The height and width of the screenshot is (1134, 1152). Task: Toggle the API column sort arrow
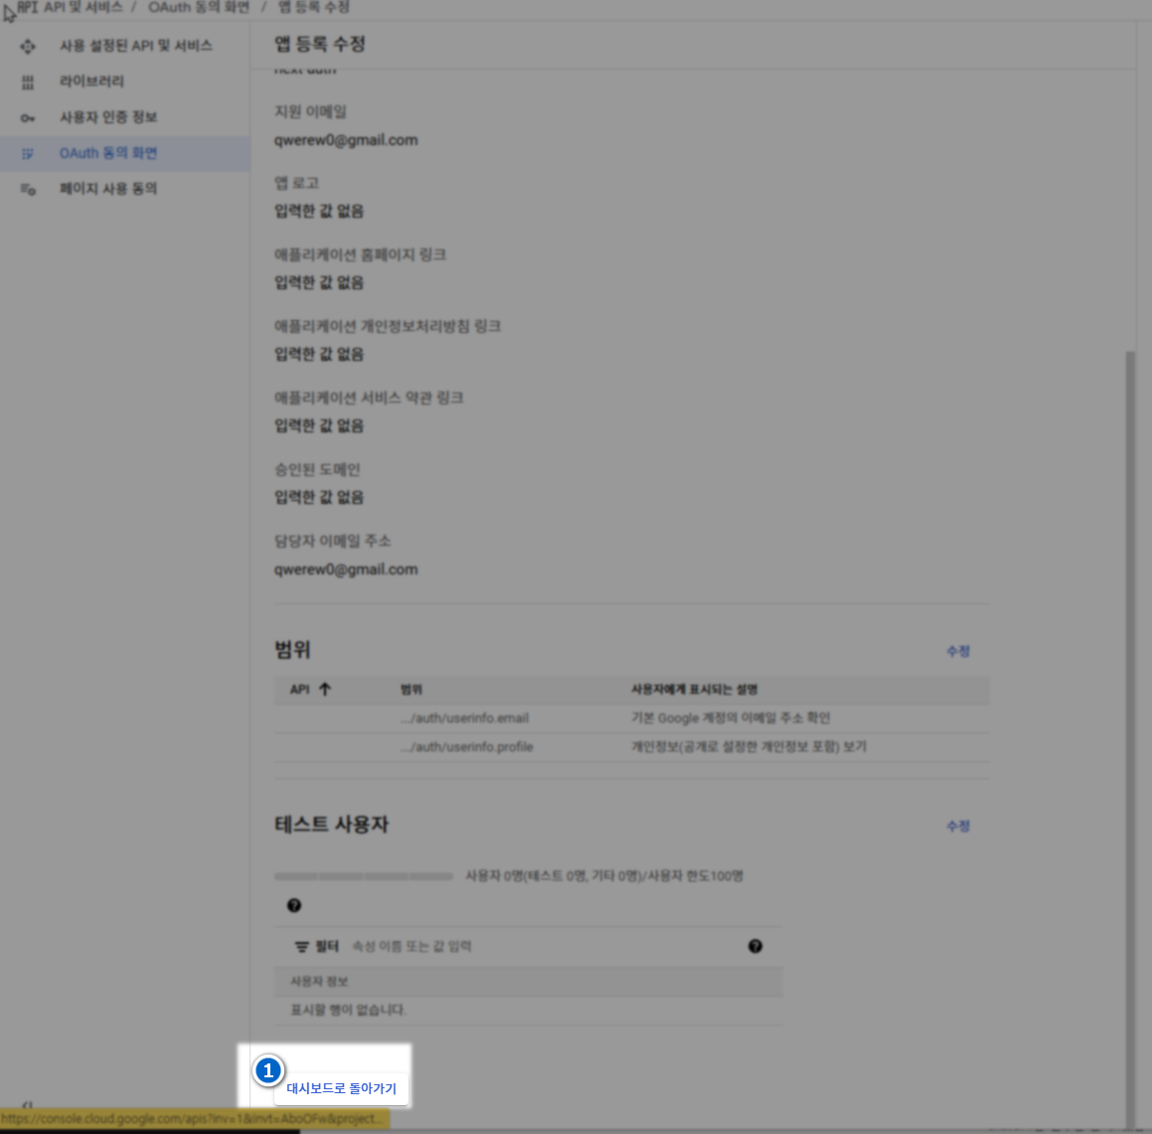[325, 689]
